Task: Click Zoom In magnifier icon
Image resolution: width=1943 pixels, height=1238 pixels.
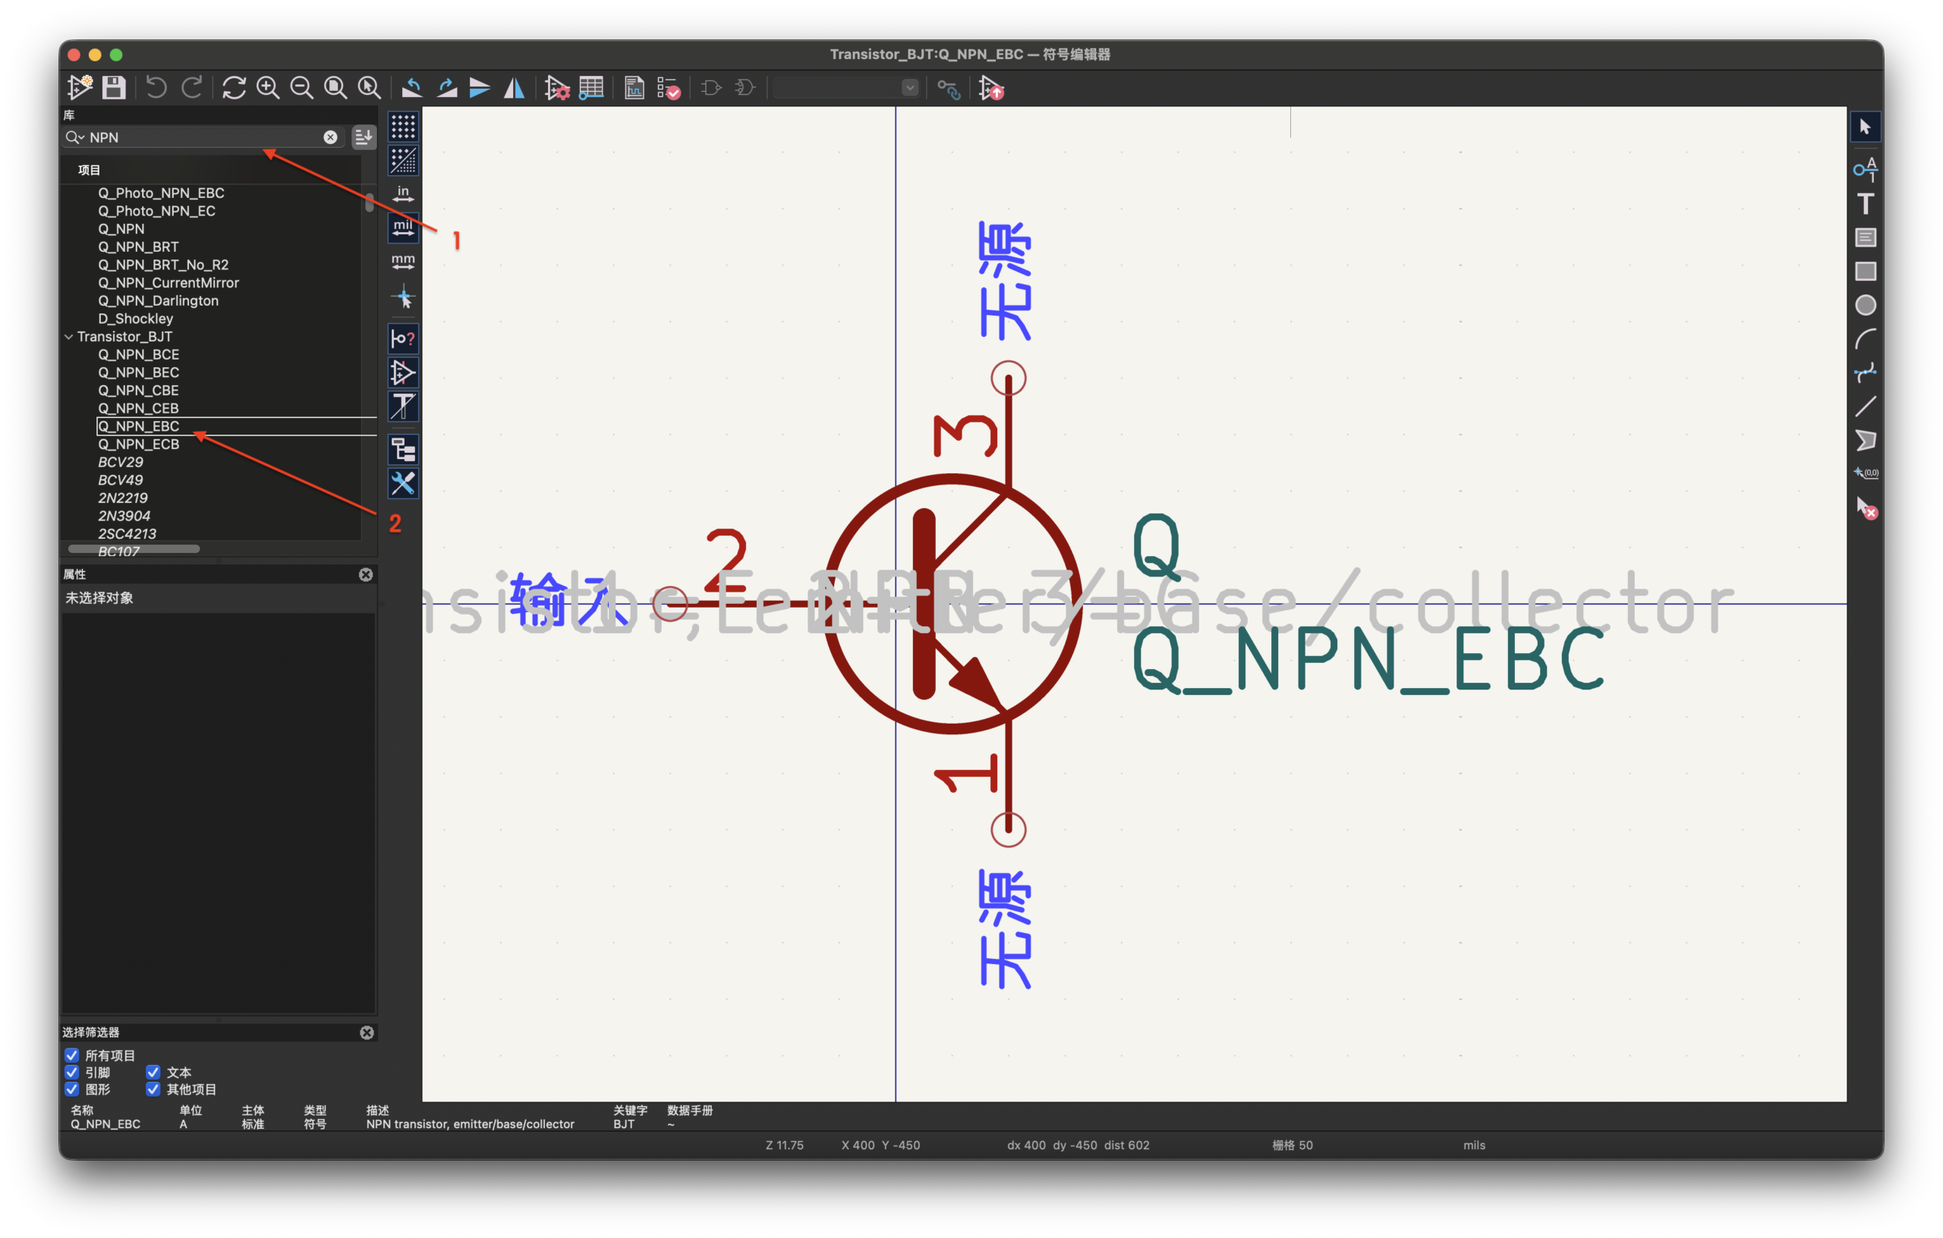Action: [268, 87]
